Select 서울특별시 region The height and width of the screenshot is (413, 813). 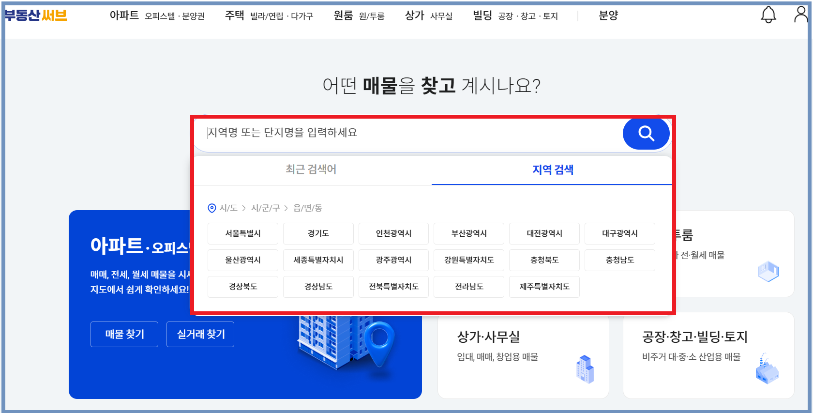point(243,233)
